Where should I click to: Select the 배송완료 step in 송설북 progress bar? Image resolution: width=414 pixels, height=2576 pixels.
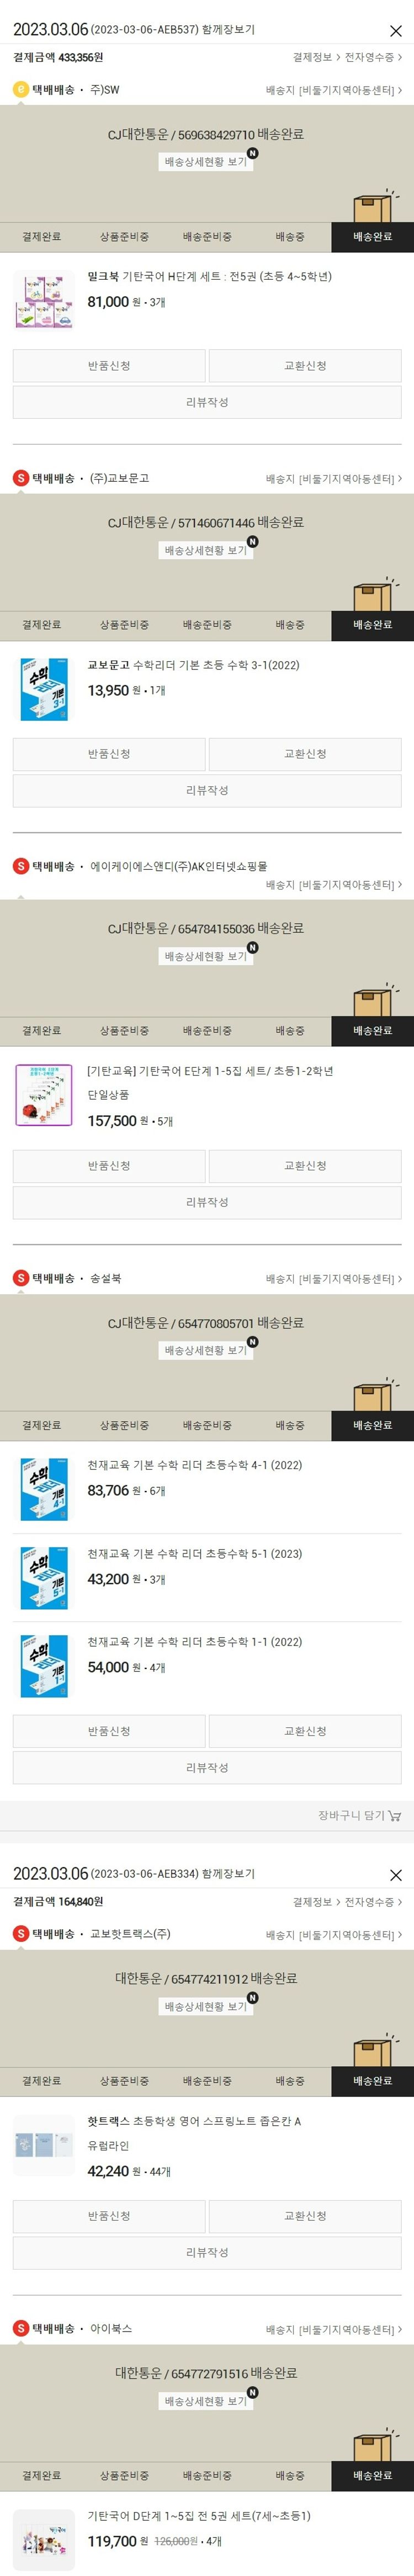[372, 1425]
